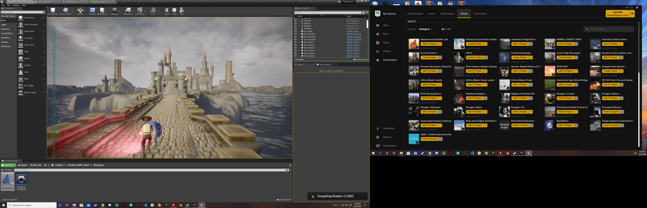This screenshot has width=647, height=208.
Task: Click the Eject toolbar icon
Action: pyautogui.click(x=182, y=11)
